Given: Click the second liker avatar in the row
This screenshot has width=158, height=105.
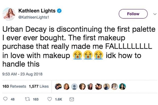Looking at the screenshot, I should 67,86.
